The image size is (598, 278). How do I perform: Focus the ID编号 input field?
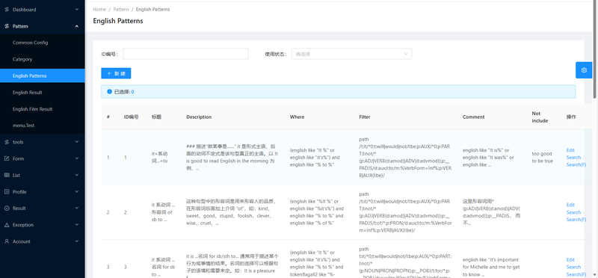(x=185, y=54)
